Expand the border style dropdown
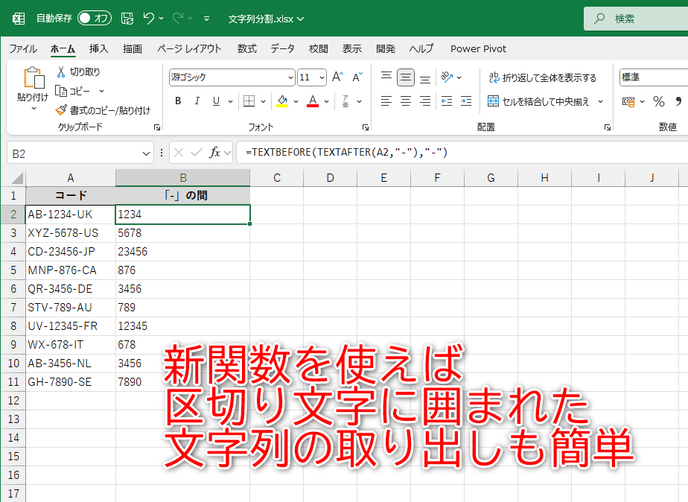The width and height of the screenshot is (688, 502). coord(263,101)
